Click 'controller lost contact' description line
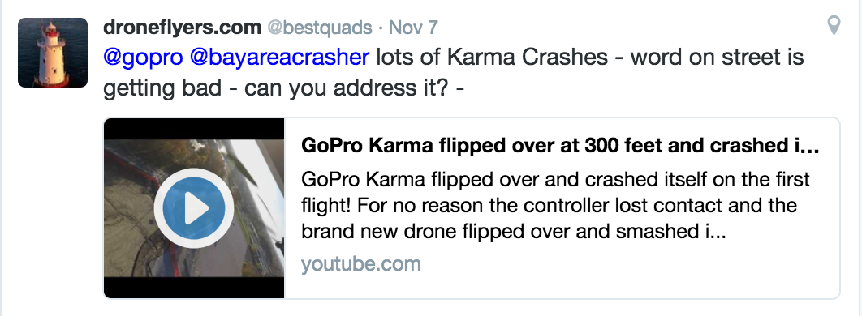This screenshot has height=316, width=862. (550, 206)
